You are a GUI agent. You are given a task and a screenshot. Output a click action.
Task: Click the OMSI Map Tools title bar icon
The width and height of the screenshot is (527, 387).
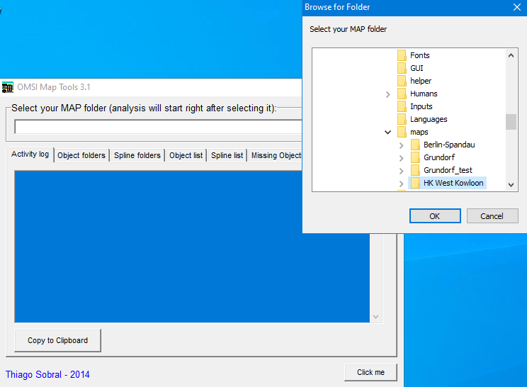[x=8, y=87]
